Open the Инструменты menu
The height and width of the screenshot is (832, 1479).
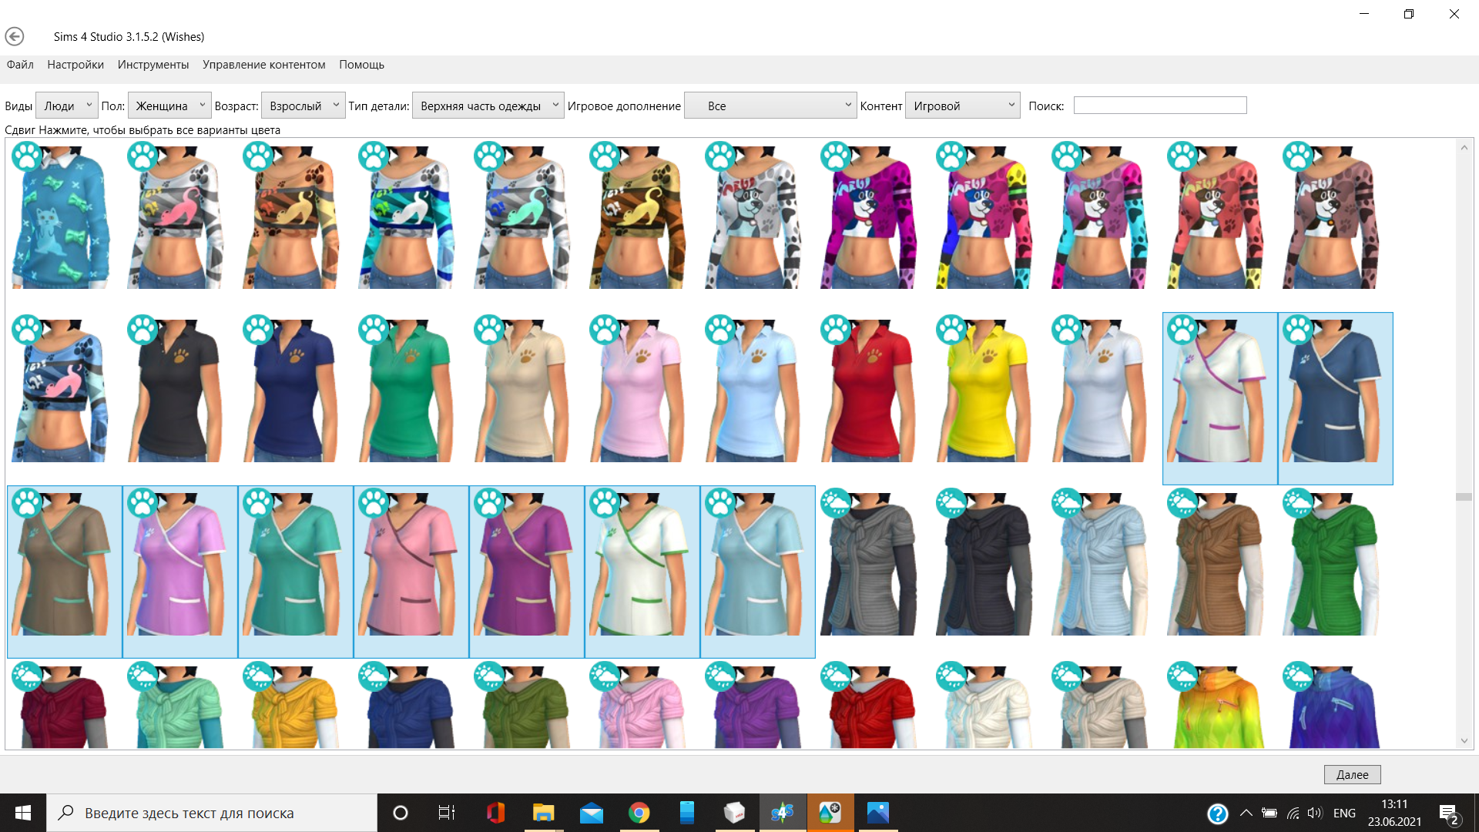(153, 65)
